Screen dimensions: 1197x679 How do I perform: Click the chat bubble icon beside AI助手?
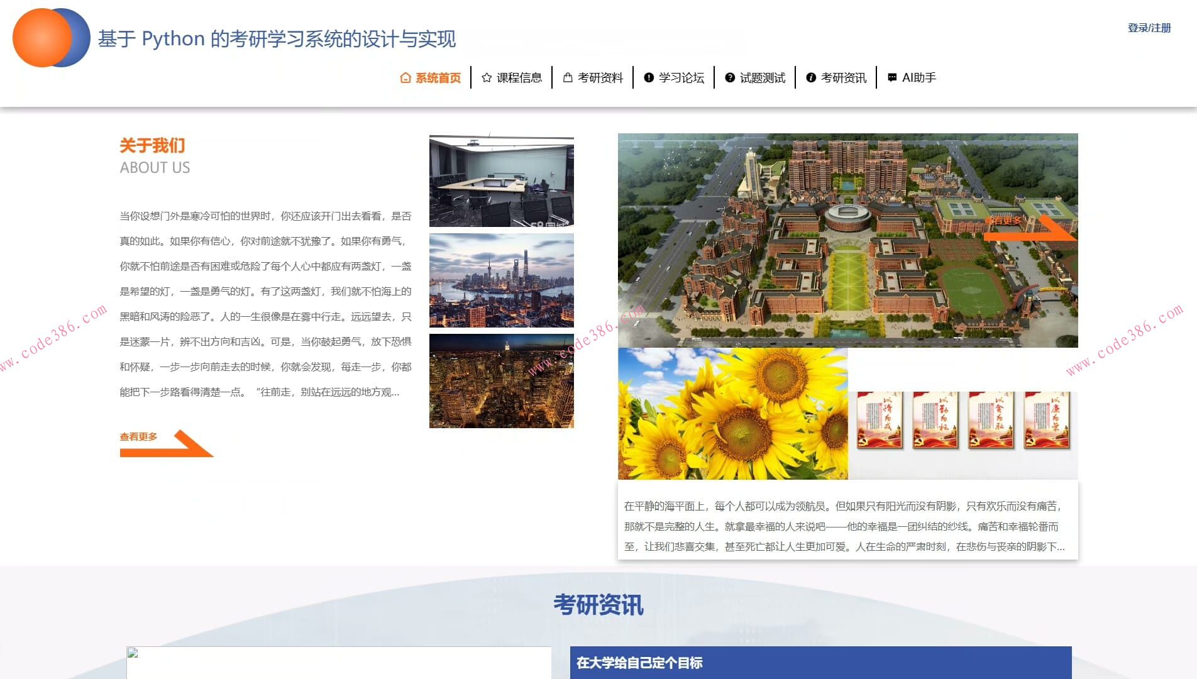coord(892,78)
